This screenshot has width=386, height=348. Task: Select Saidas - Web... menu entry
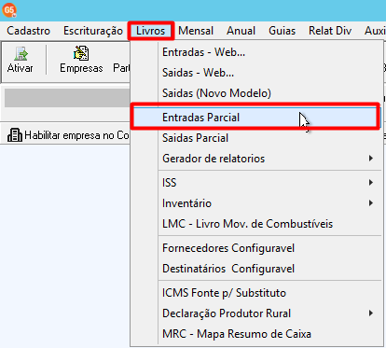256,73
